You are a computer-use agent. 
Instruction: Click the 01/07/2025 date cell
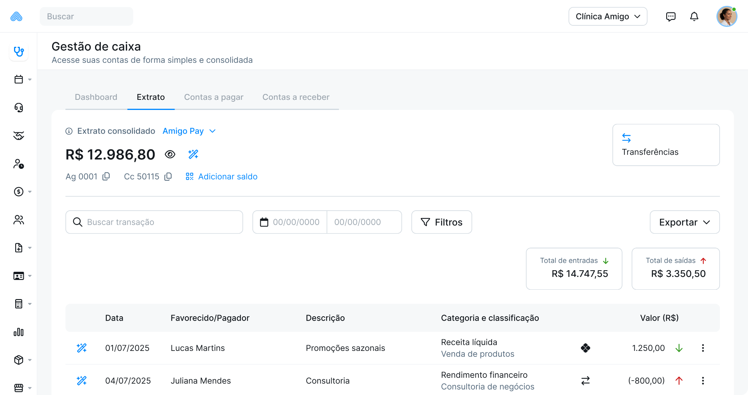(x=127, y=348)
